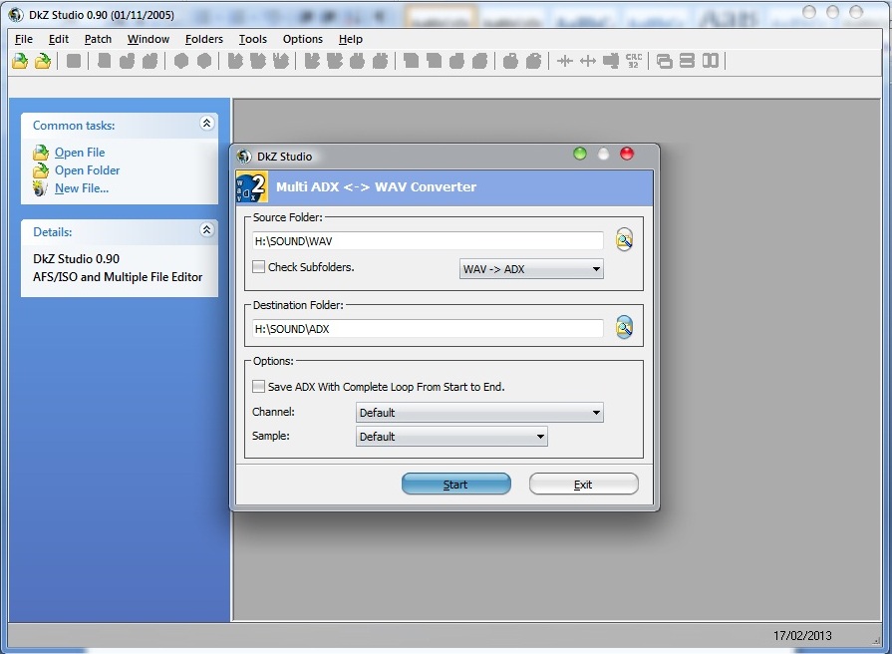The image size is (892, 654).
Task: Open the Patch menu
Action: (x=98, y=39)
